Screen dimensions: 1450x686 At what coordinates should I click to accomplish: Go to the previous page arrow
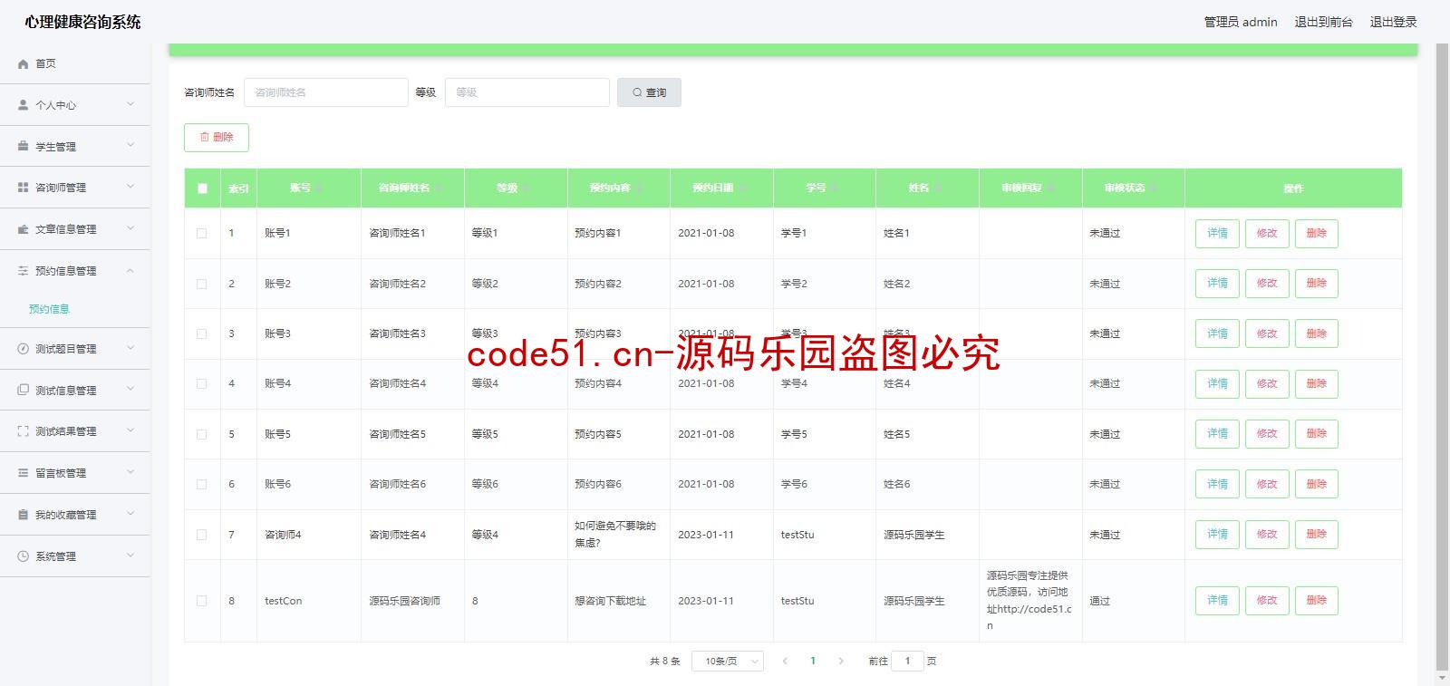click(x=785, y=661)
